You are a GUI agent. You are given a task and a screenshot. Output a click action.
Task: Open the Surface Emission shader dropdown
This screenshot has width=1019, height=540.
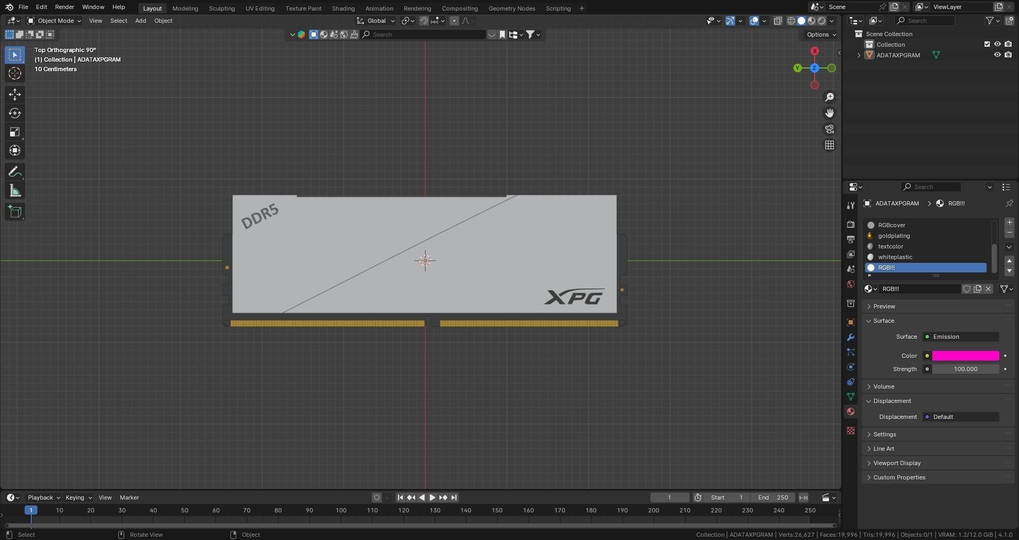point(961,337)
